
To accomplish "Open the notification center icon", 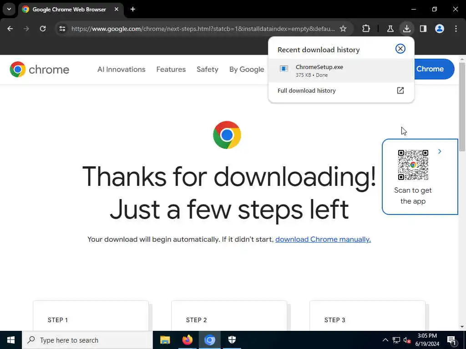I will click(452, 340).
